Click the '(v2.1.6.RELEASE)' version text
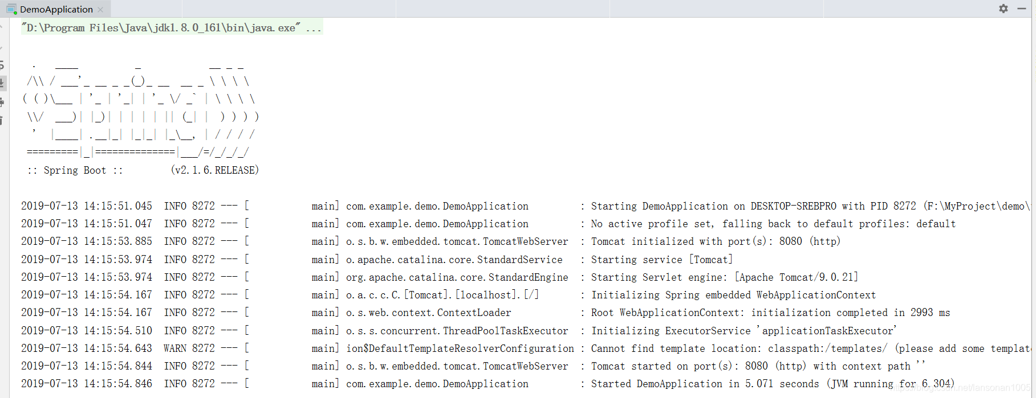Image resolution: width=1036 pixels, height=398 pixels. pos(215,170)
